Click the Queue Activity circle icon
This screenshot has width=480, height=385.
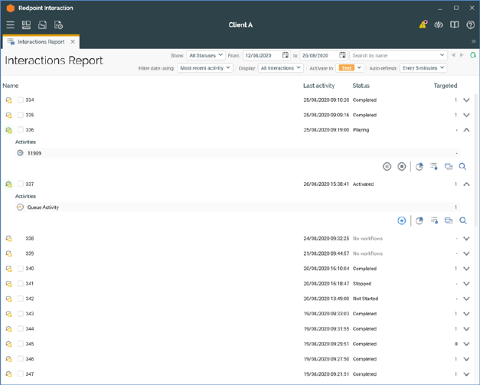pos(20,207)
